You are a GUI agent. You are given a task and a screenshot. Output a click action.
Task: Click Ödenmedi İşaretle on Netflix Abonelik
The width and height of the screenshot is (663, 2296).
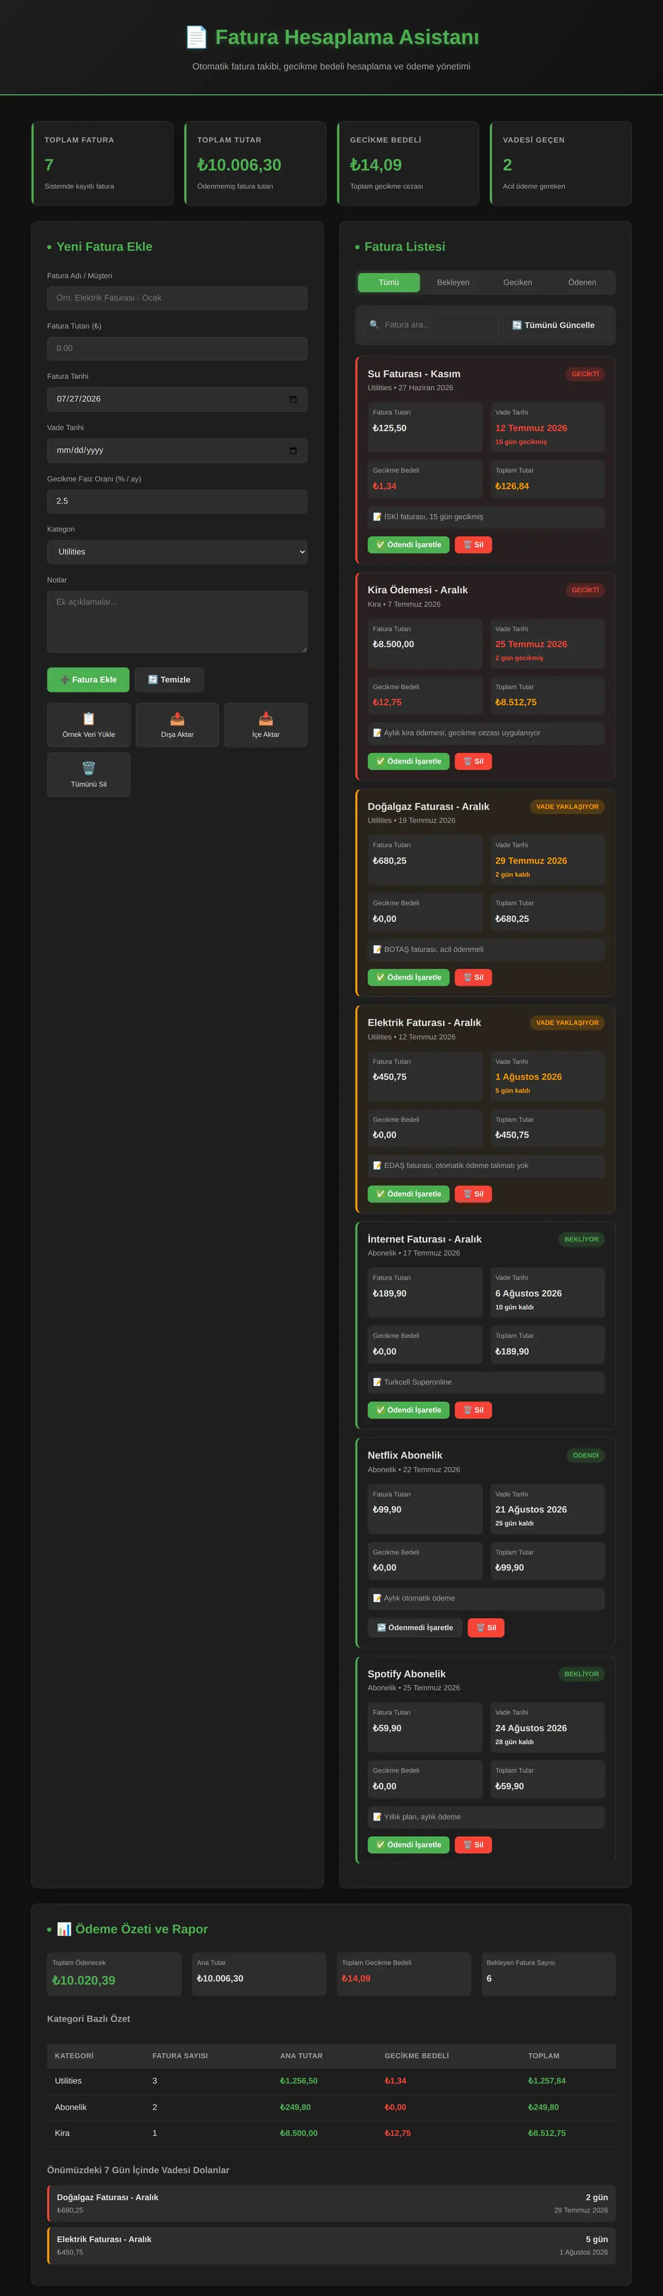[x=415, y=1628]
